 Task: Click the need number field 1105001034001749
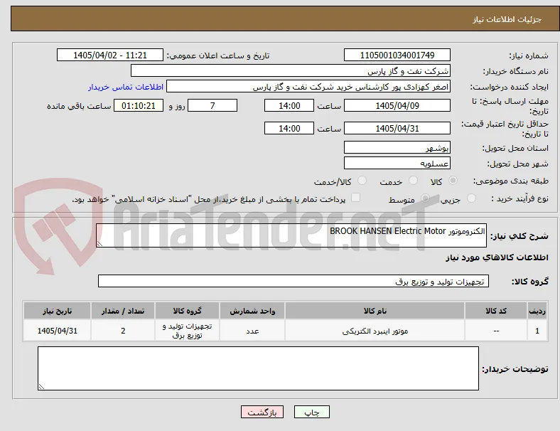[397, 55]
